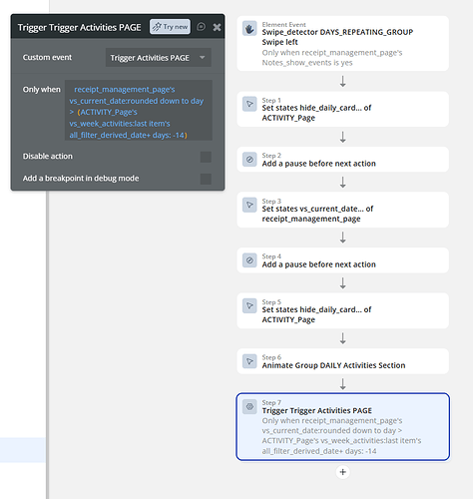473x499 pixels.
Task: Select Step 1 Set states hide_daily_card
Action: point(342,109)
